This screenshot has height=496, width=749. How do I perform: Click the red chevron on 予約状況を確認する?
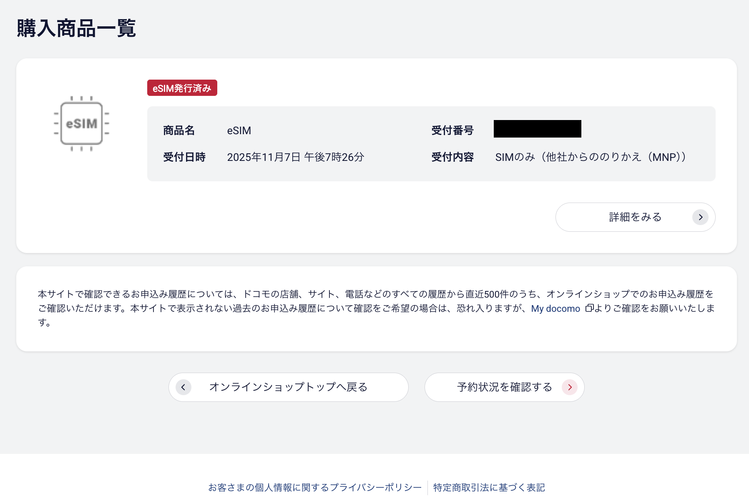pos(569,387)
